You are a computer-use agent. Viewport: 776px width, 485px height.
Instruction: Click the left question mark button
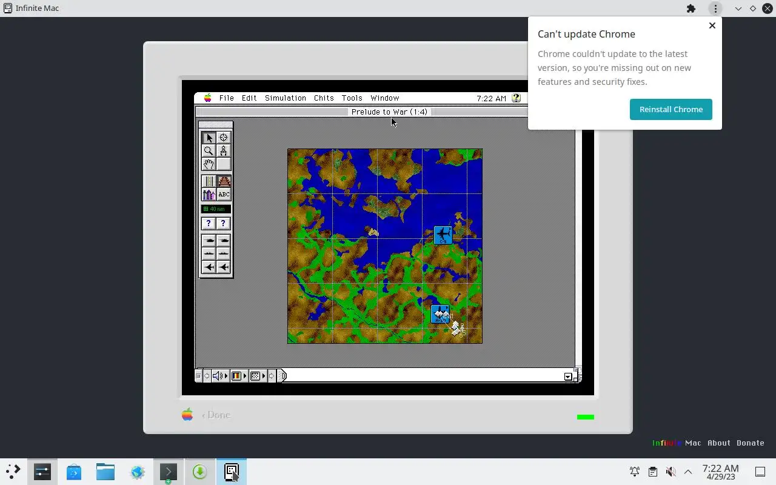click(x=209, y=224)
